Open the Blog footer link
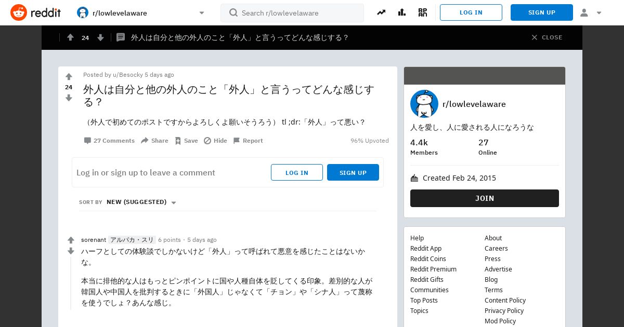Viewport: 624px width, 327px height. click(x=491, y=279)
